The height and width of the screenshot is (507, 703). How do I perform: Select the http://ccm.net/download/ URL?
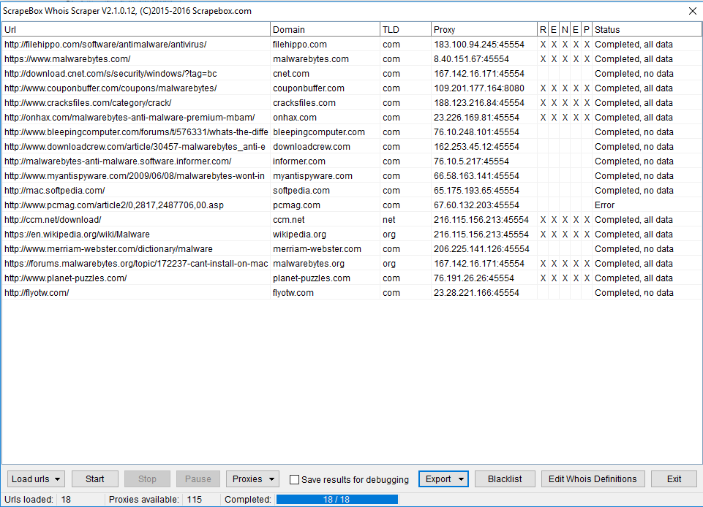(x=53, y=219)
